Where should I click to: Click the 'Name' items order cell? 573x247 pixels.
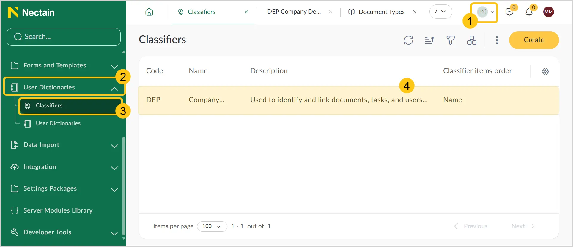tap(452, 100)
